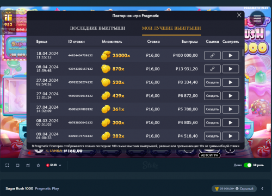Open live stats chart icon
The image size is (272, 196).
(28, 165)
